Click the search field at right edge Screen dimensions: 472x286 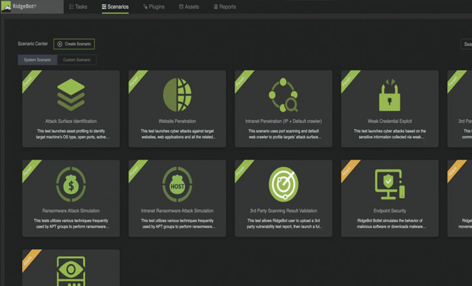[x=466, y=44]
